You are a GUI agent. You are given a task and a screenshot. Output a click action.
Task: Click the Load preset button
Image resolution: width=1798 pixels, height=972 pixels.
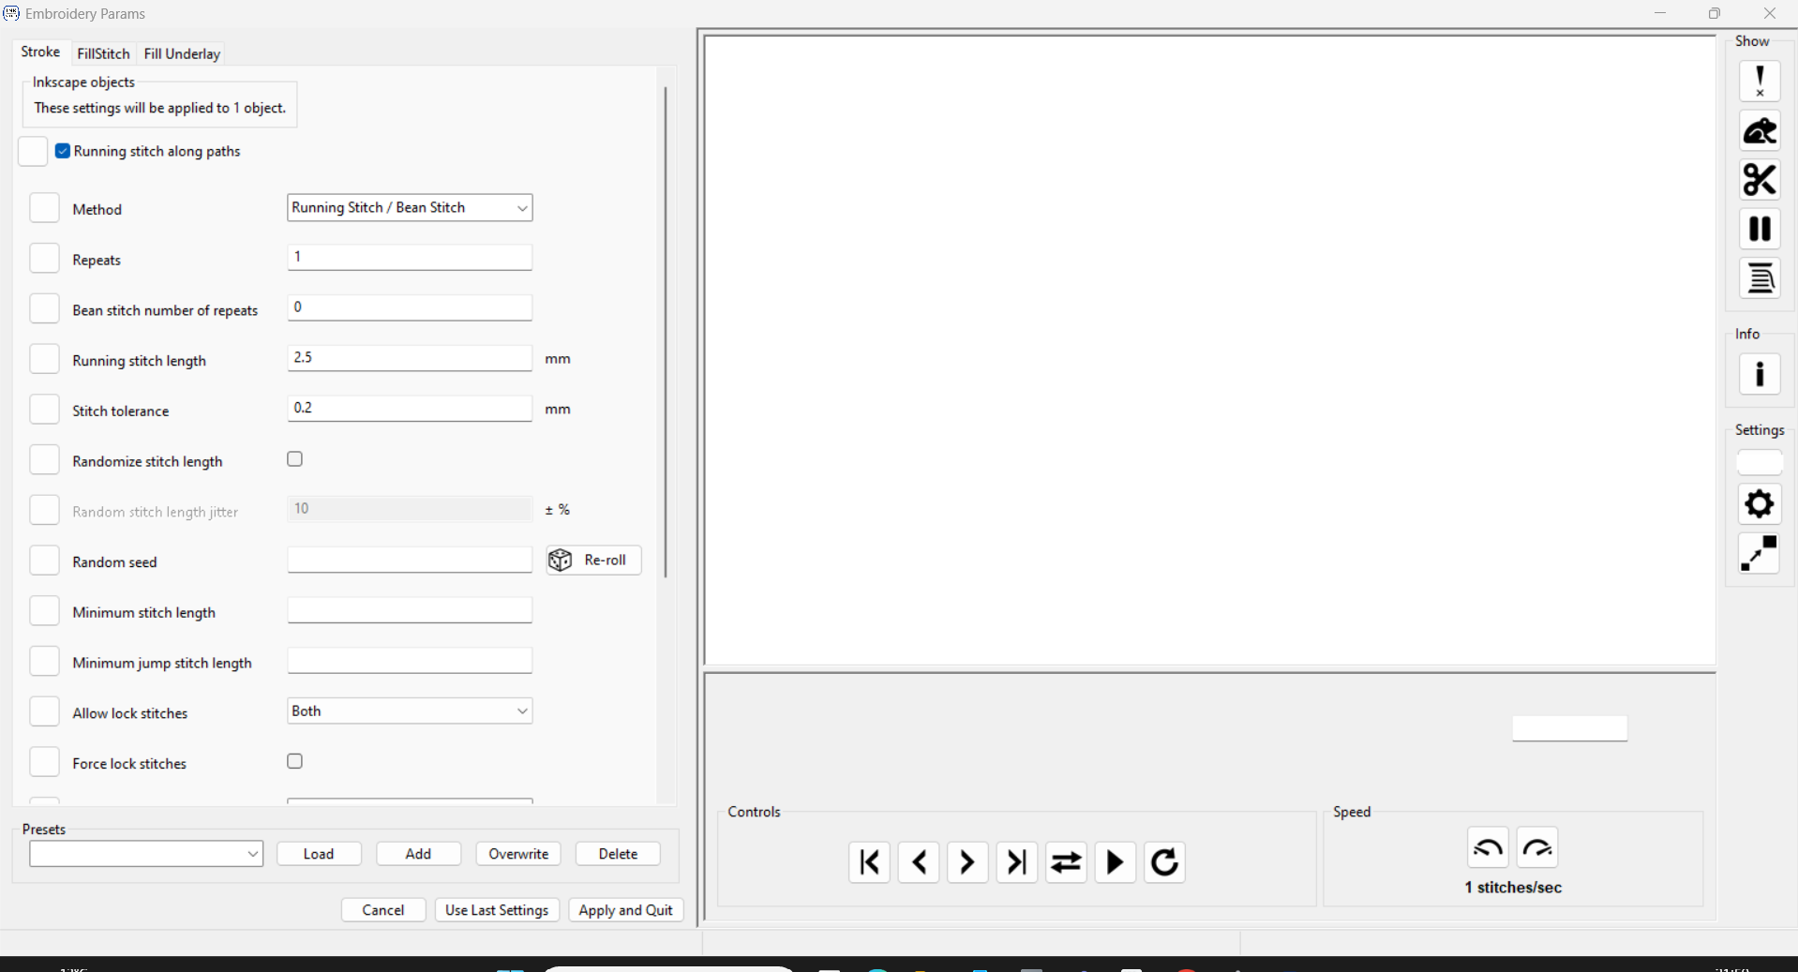319,854
